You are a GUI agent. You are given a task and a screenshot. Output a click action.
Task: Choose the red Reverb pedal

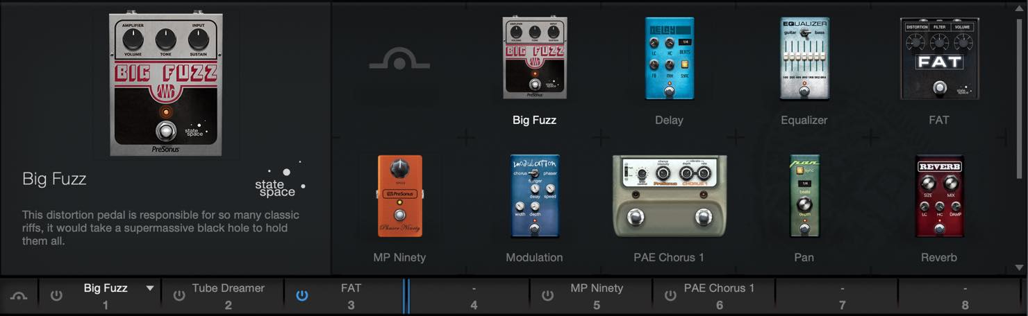[939, 195]
